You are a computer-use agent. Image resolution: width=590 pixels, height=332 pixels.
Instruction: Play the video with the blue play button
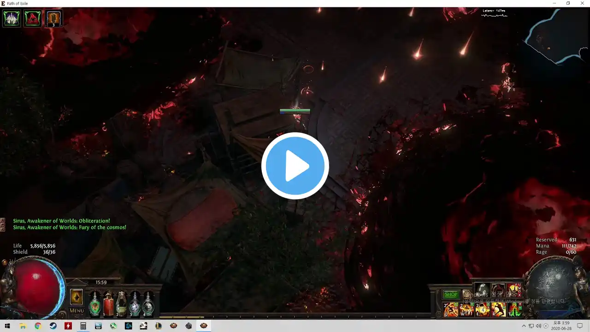pos(295,166)
